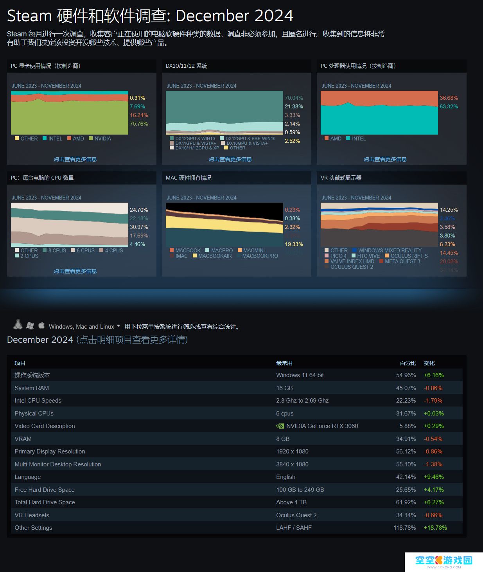Screen dimensions: 483x572
Task: Expand the Video Card Description row
Action: pos(237,426)
